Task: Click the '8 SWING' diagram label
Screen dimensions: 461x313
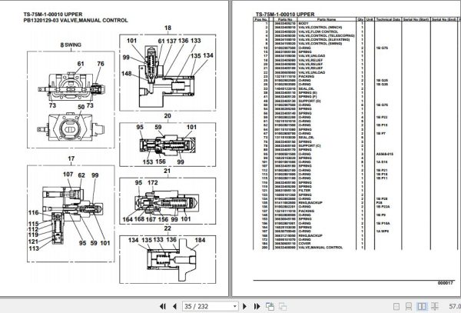Action: pyautogui.click(x=71, y=45)
